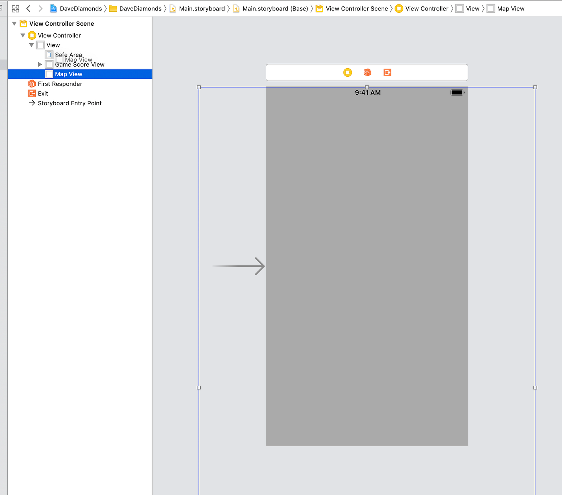Screen dimensions: 562x495
Task: Click the battery icon in device status bar
Action: pyautogui.click(x=457, y=92)
